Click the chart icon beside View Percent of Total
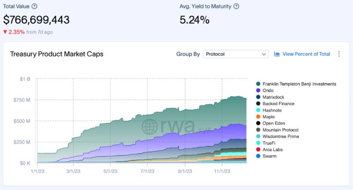The height and width of the screenshot is (190, 353). (x=277, y=54)
